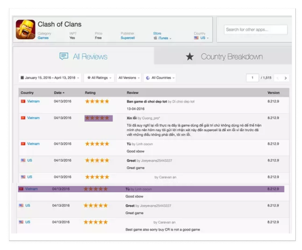Viewport: 302px width, 250px height.
Task: Click the total pages text '/ 1,515'
Action: click(x=266, y=78)
